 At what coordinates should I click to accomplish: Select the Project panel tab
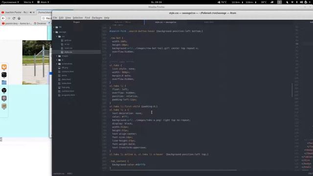76,22
